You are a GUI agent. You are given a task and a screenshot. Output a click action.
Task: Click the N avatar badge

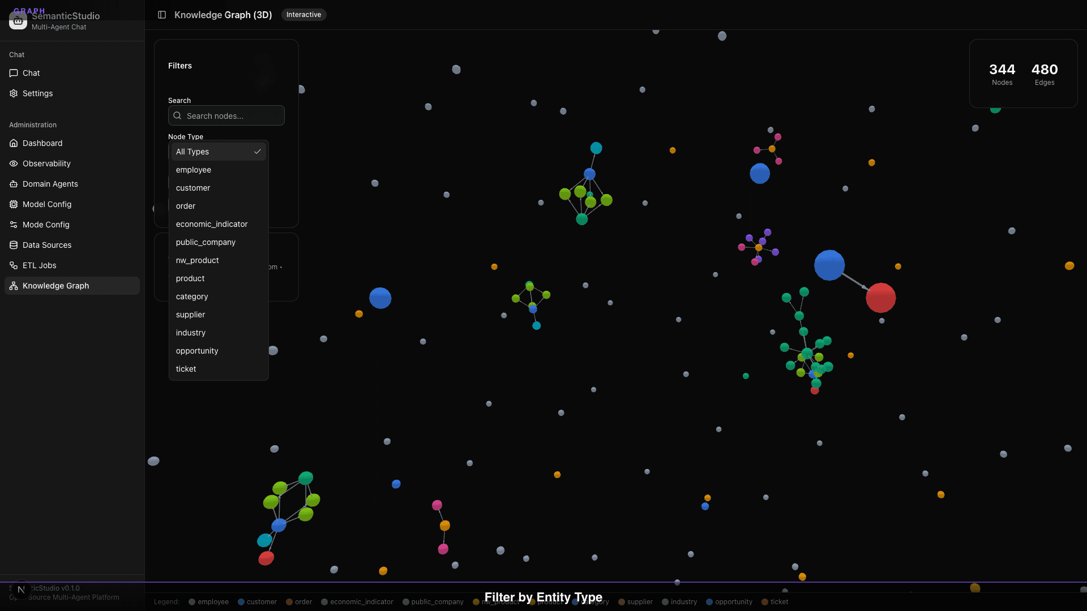(21, 590)
